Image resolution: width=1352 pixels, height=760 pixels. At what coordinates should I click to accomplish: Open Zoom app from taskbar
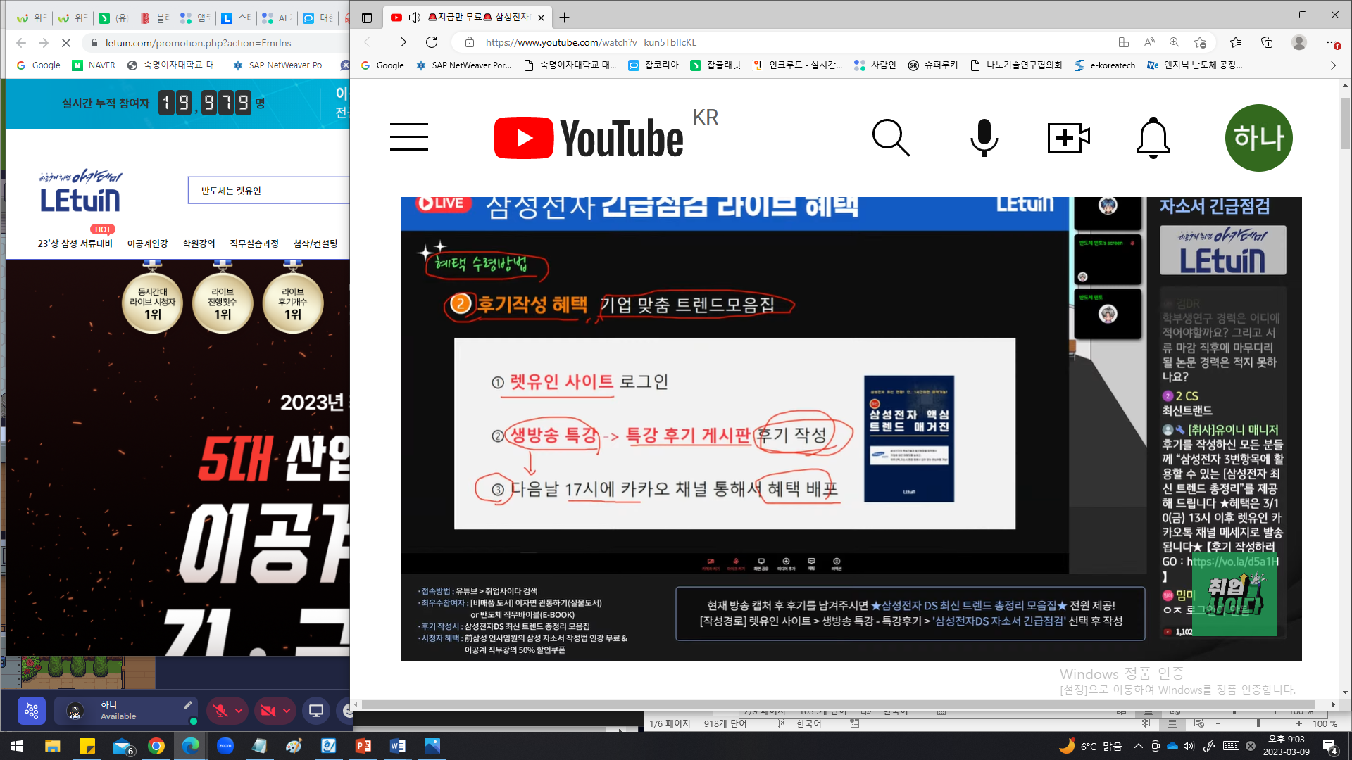coord(225,746)
